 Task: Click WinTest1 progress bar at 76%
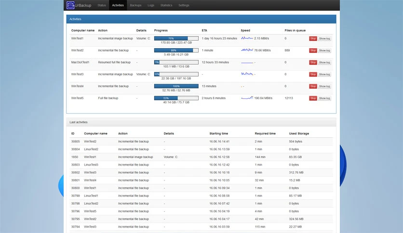click(176, 38)
